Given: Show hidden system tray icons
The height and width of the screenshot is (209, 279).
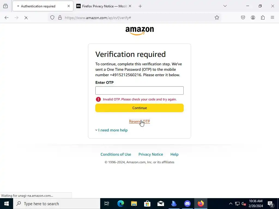Looking at the screenshot, I should [231, 204].
